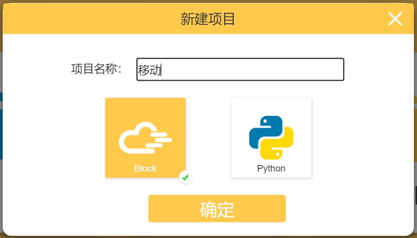The image size is (417, 238).
Task: Click the white area below the Python label
Action: [271, 176]
